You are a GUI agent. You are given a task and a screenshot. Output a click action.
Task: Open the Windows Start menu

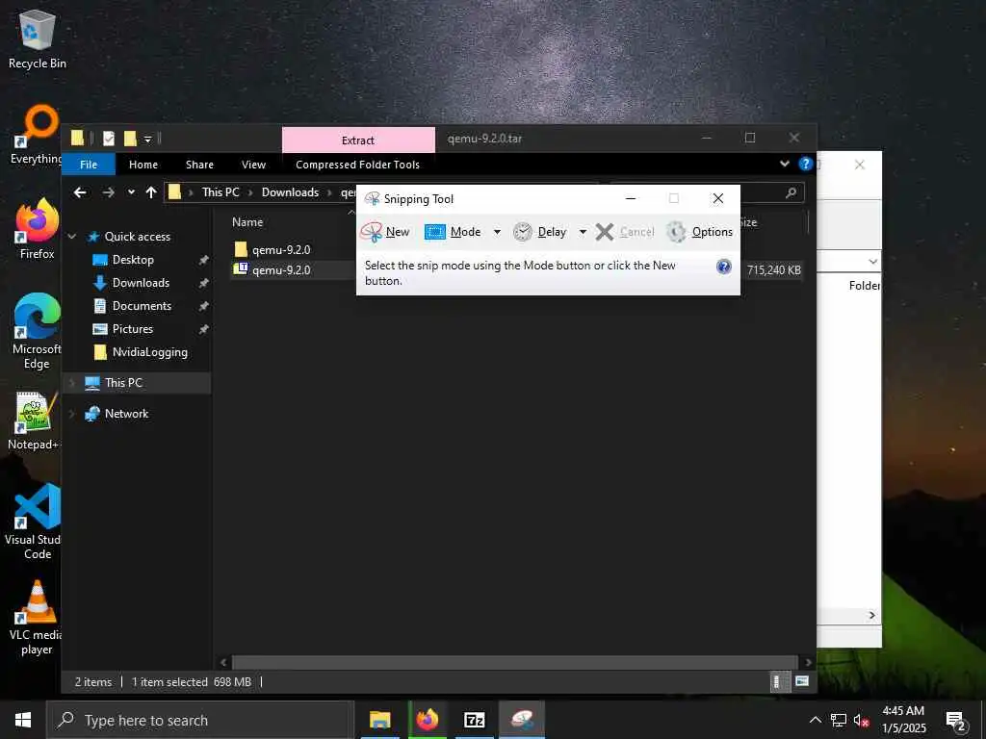click(x=23, y=720)
